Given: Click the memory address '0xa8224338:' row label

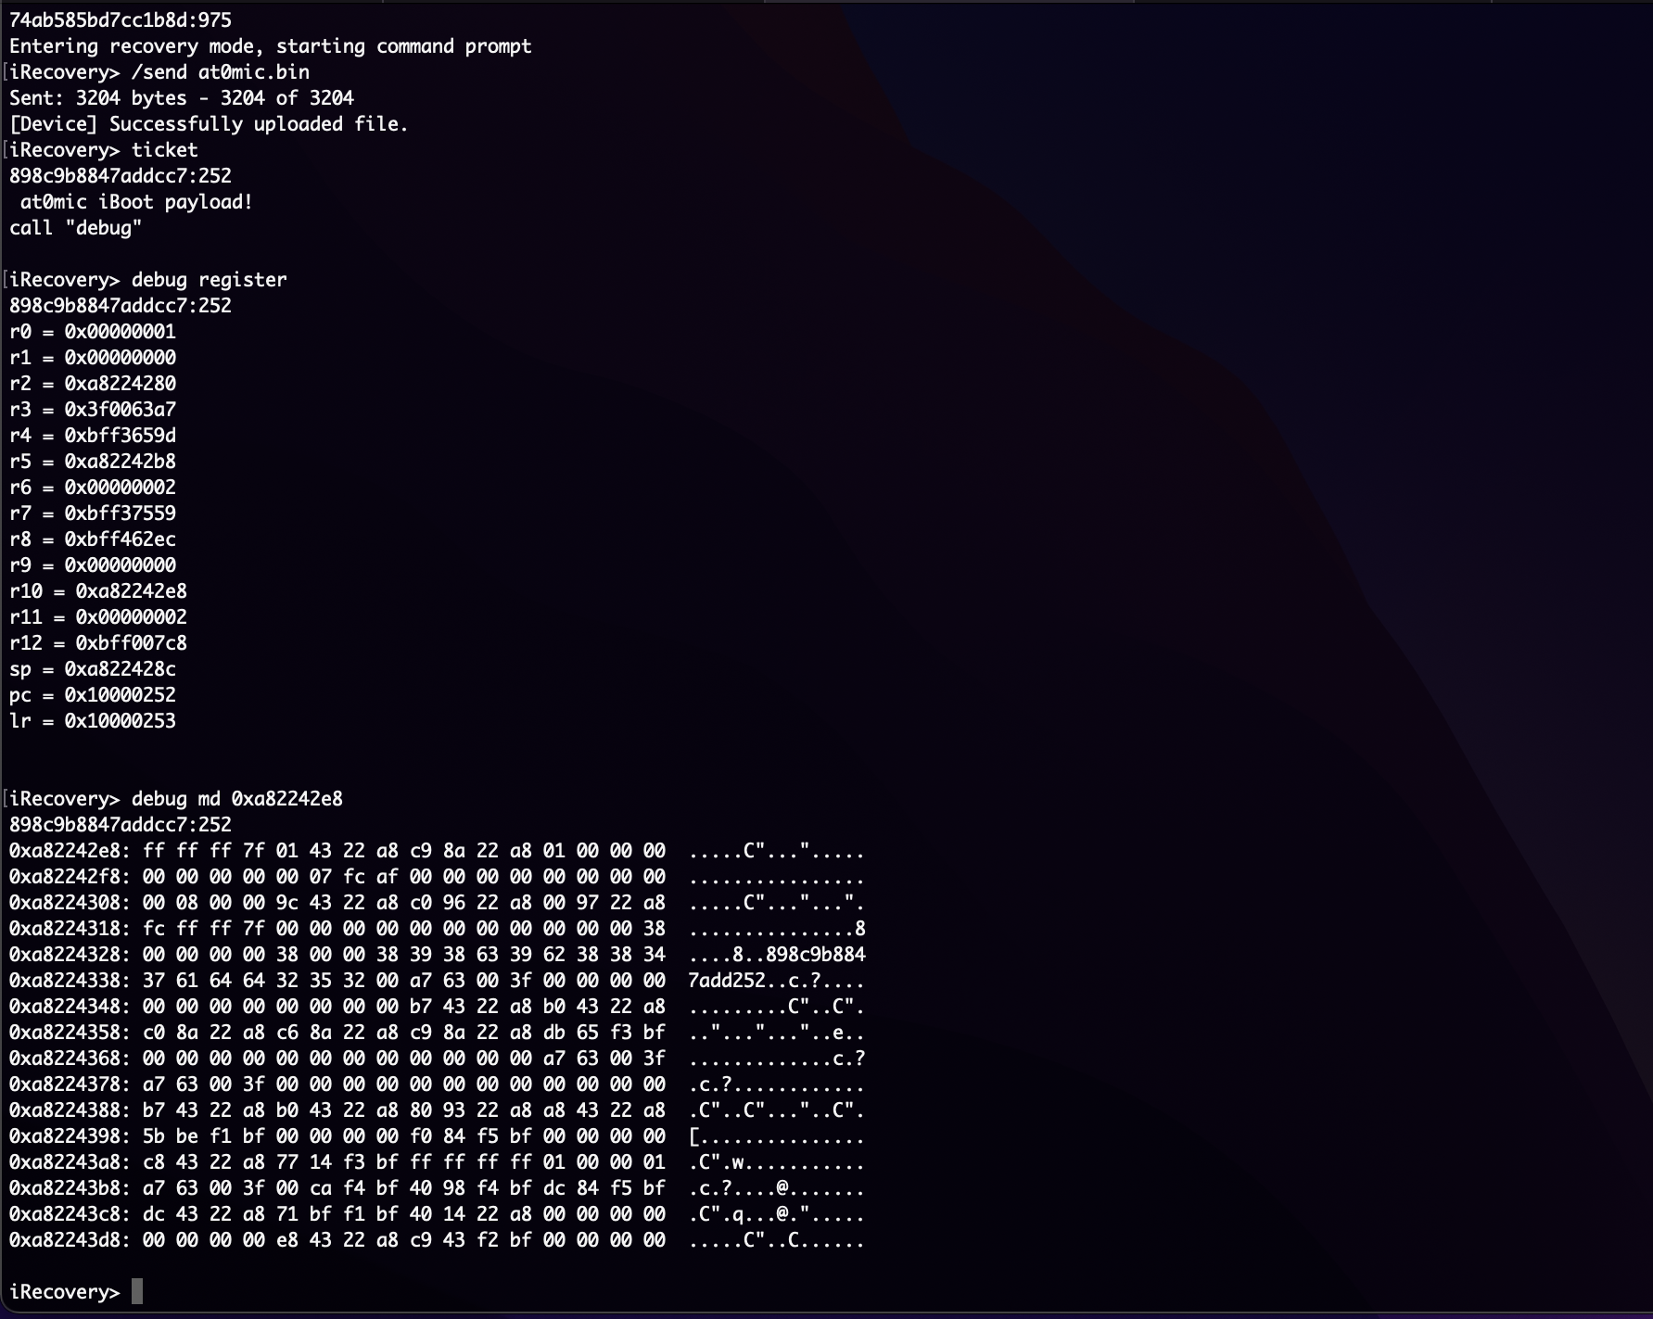Looking at the screenshot, I should click(70, 981).
